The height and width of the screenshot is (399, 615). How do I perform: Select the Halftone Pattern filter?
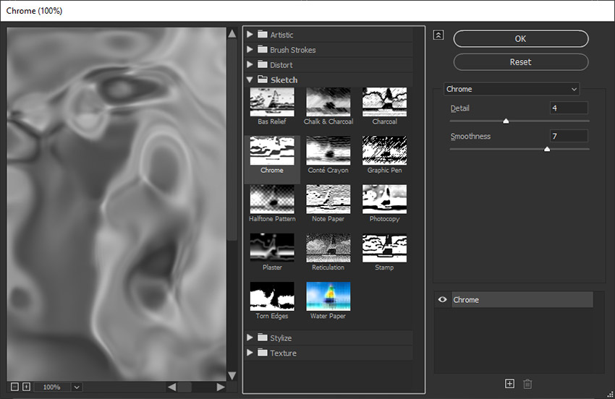pos(272,199)
